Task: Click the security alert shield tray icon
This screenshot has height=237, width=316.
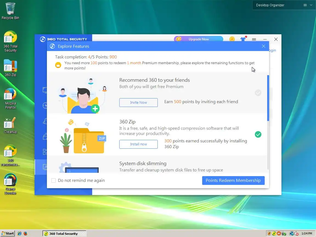Action: click(x=269, y=234)
